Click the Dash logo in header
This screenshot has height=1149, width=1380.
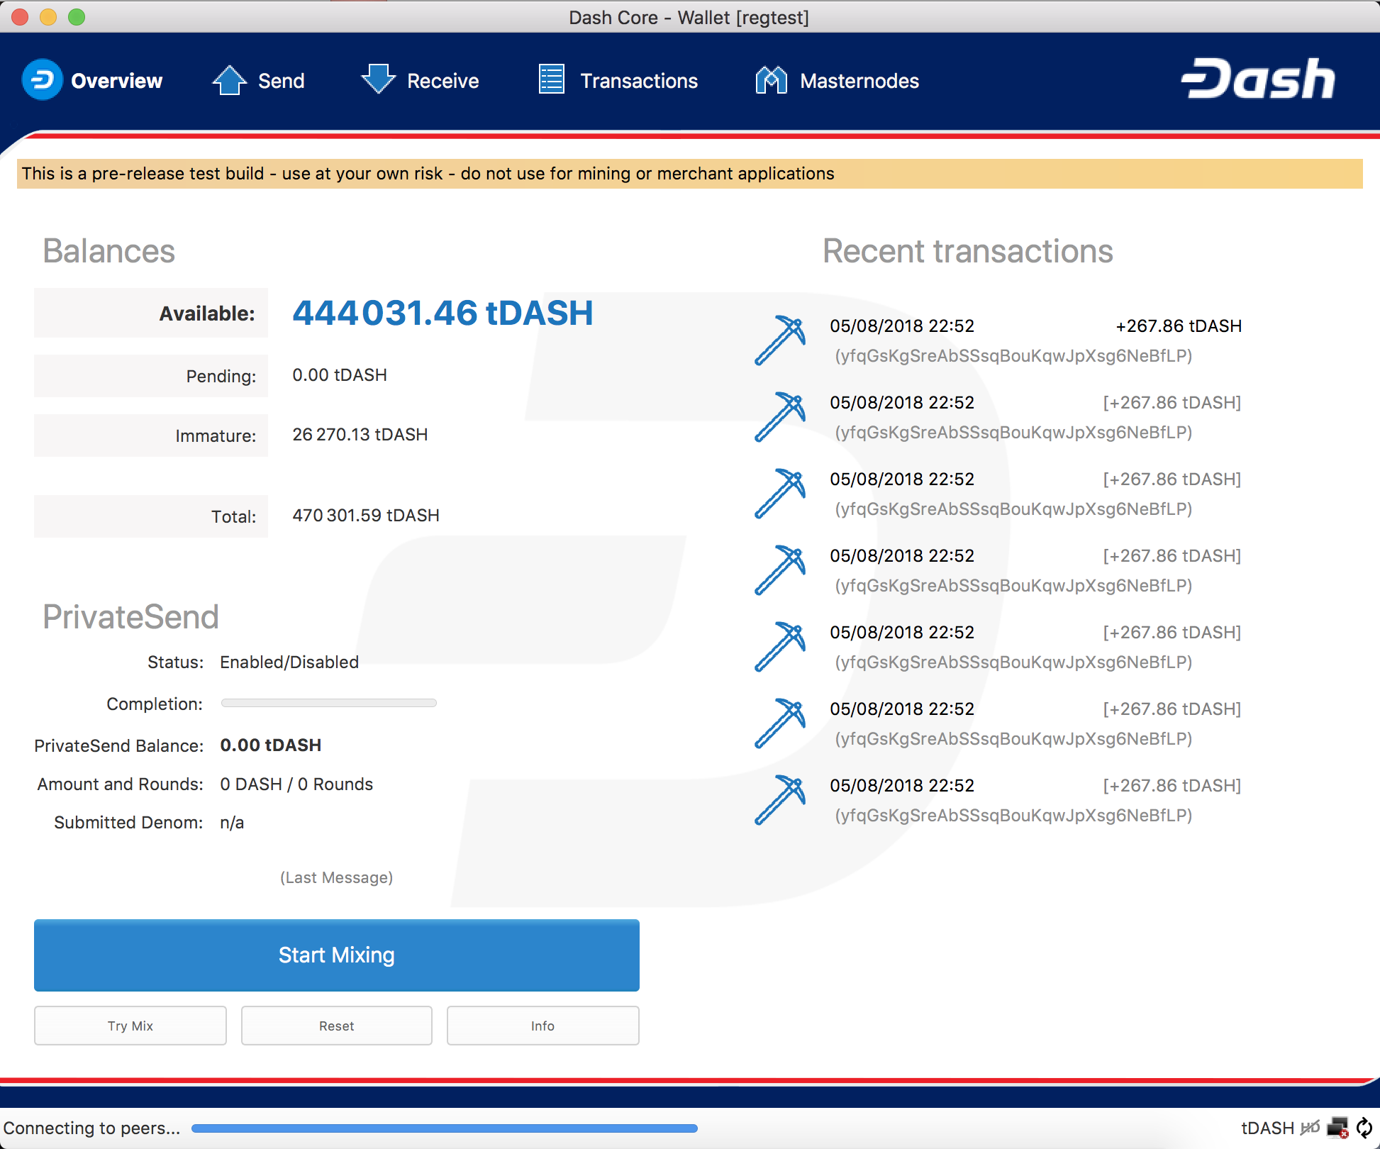1258,79
